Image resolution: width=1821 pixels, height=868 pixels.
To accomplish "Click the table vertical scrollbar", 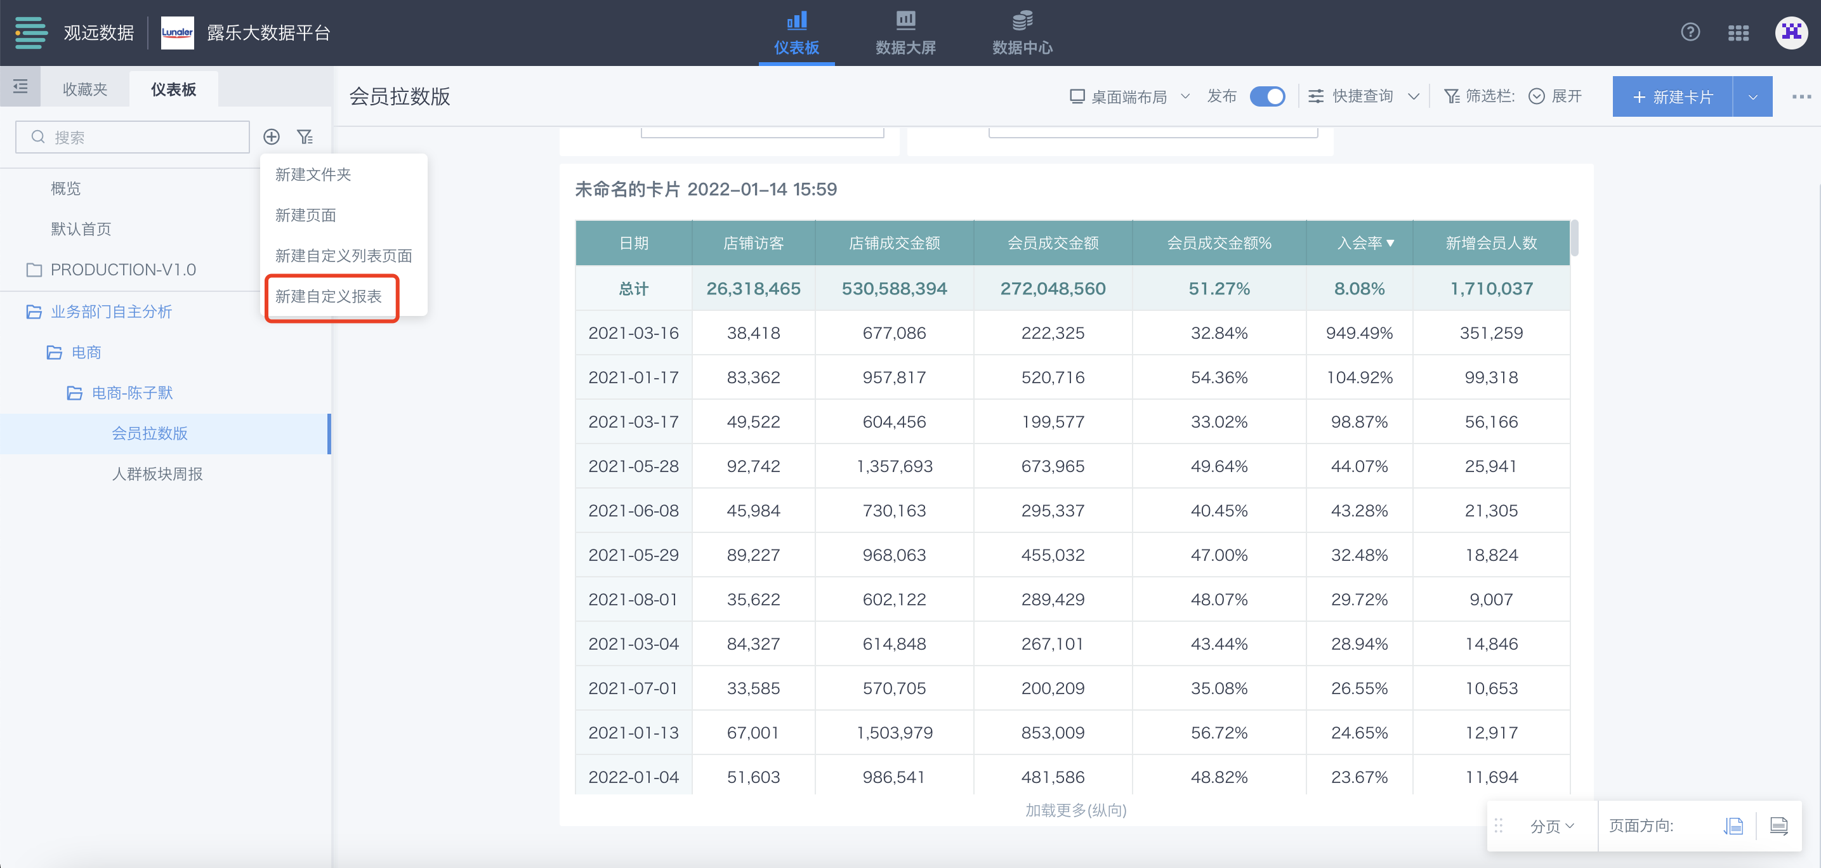I will 1574,239.
